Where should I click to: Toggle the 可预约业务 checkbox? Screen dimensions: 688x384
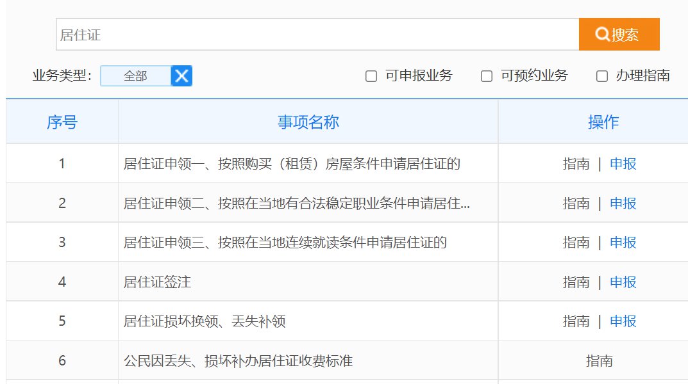pos(487,76)
